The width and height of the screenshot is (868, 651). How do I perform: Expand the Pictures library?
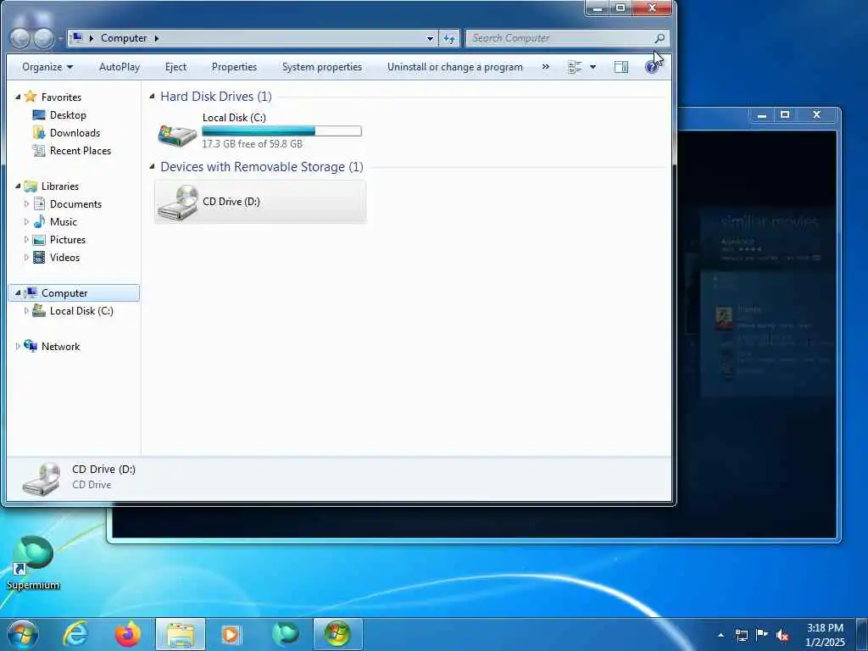click(x=26, y=240)
